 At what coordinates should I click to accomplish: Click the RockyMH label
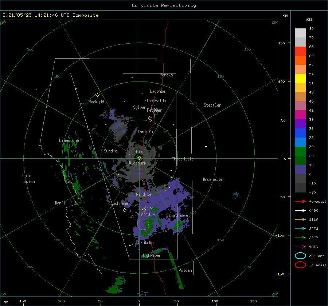pyautogui.click(x=96, y=102)
